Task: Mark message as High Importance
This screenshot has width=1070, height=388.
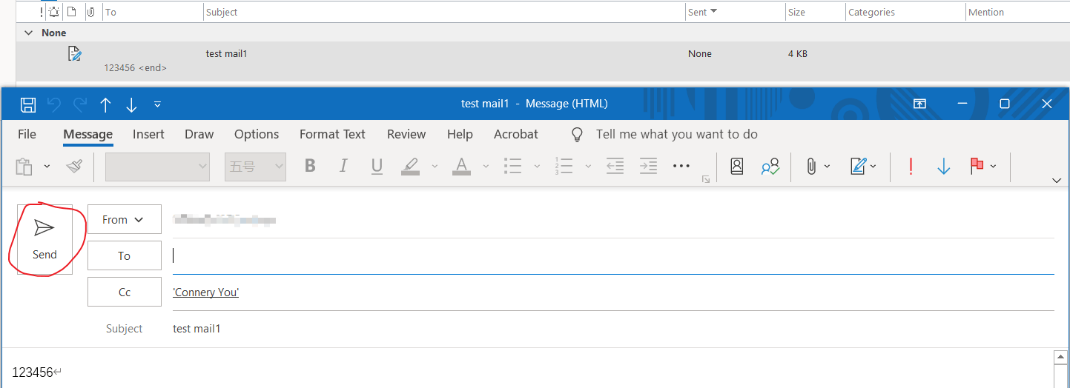Action: (x=911, y=167)
